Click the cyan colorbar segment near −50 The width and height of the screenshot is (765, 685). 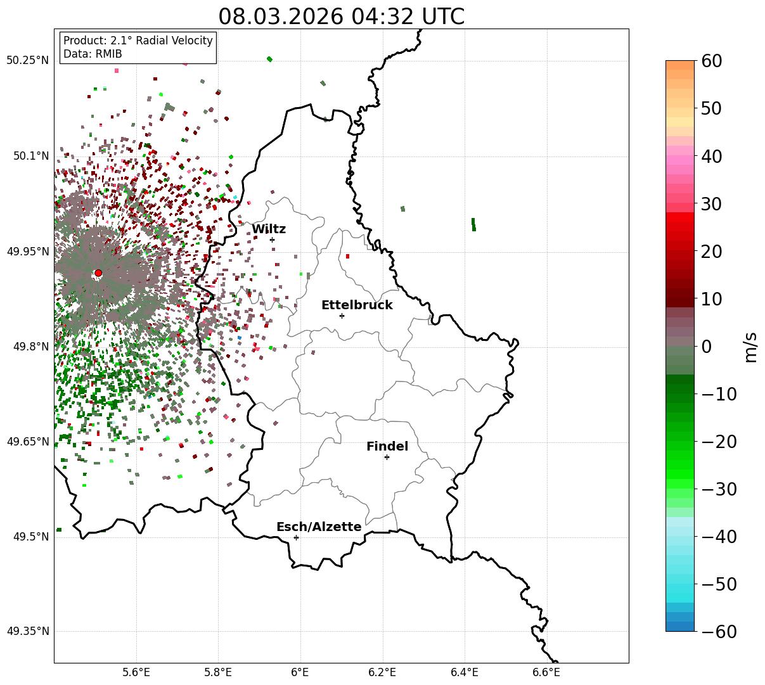coord(680,584)
